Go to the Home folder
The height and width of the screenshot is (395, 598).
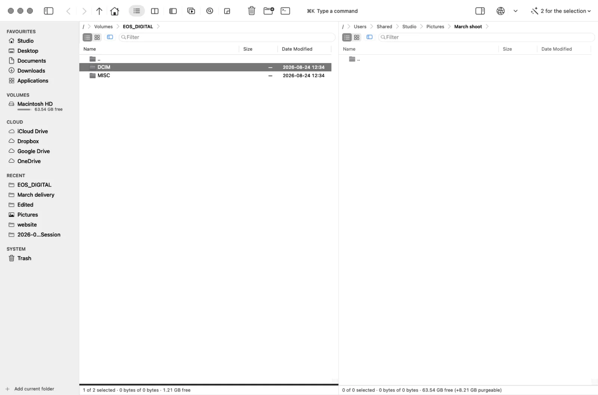coord(115,11)
